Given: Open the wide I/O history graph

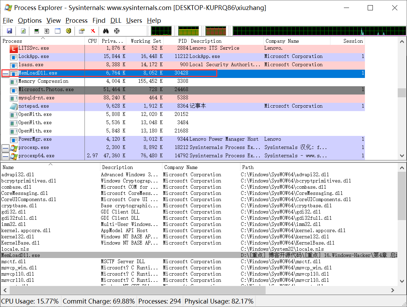Looking at the screenshot, I should click(319, 31).
